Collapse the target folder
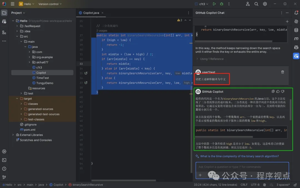 [17, 99]
